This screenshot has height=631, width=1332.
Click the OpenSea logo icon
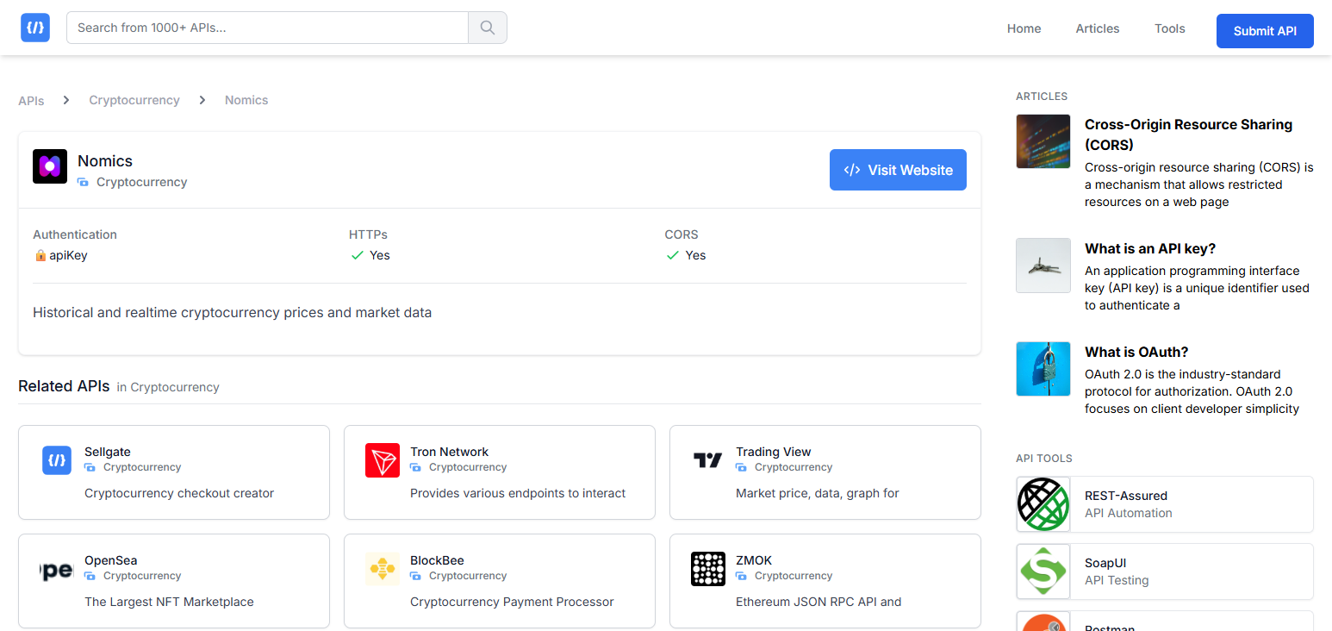[57, 569]
